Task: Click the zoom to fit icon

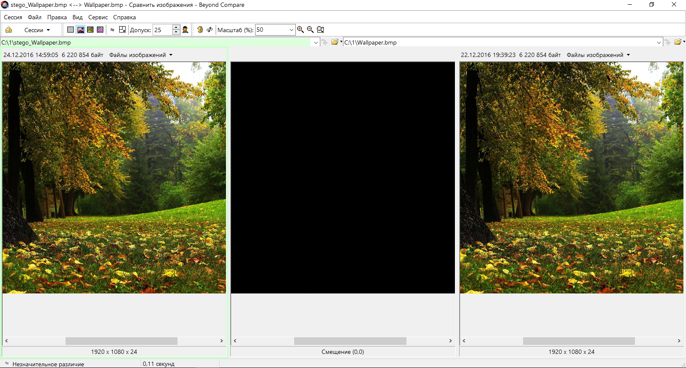Action: coord(320,30)
